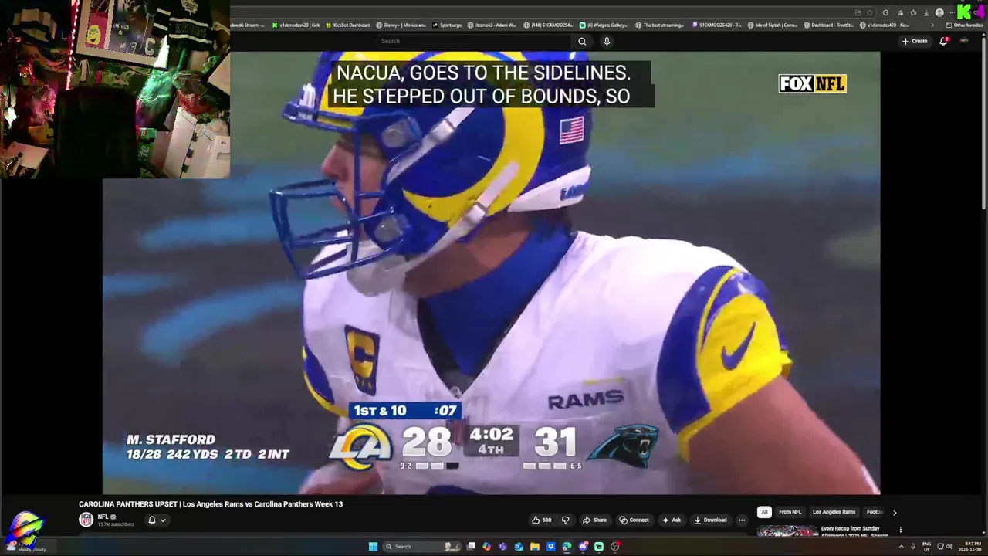Dislike the video
The height and width of the screenshot is (556, 988).
tap(565, 520)
